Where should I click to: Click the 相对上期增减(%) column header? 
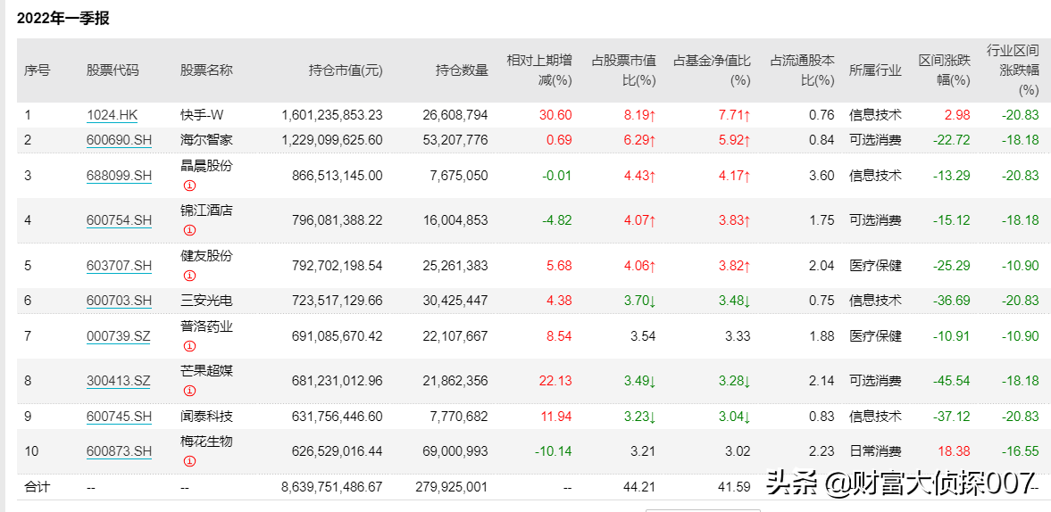[539, 70]
